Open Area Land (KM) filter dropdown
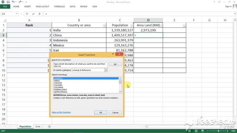237x133 pixels. pos(161,26)
